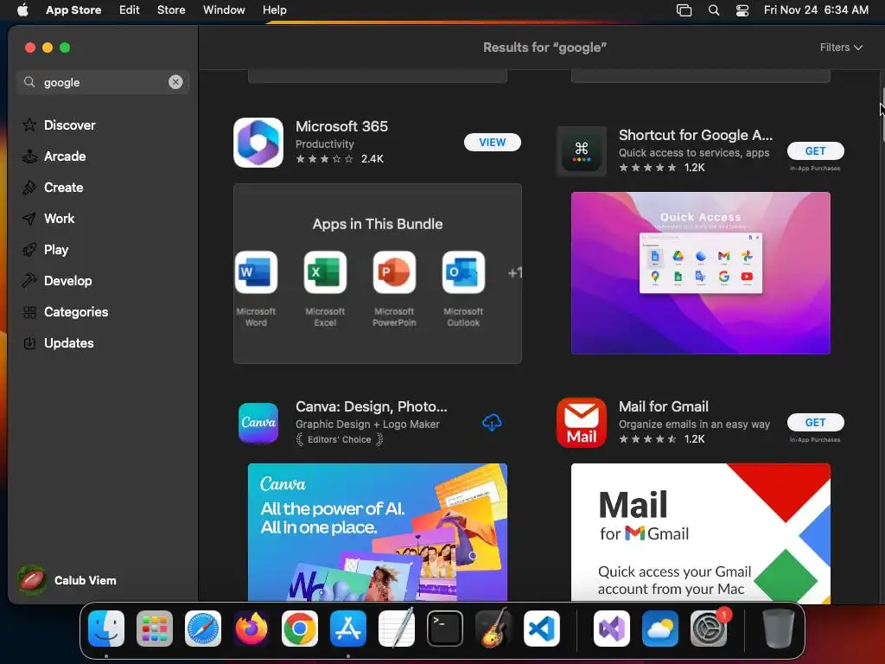Open the Canva: Design, Photo title
The width and height of the screenshot is (885, 664).
click(x=372, y=406)
